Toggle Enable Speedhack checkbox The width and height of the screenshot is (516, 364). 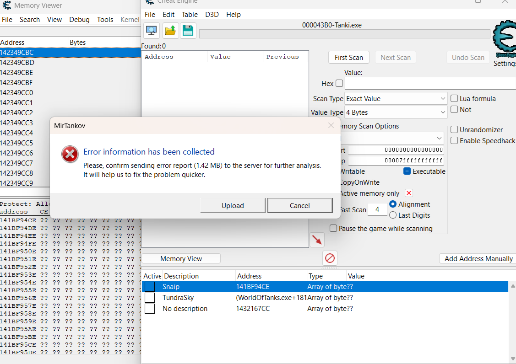[454, 140]
